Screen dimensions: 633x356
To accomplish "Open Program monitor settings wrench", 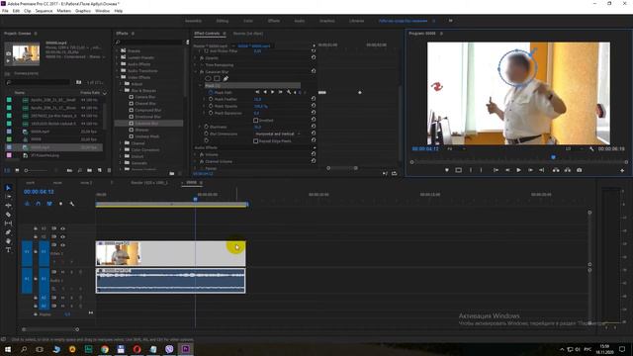I will point(591,149).
